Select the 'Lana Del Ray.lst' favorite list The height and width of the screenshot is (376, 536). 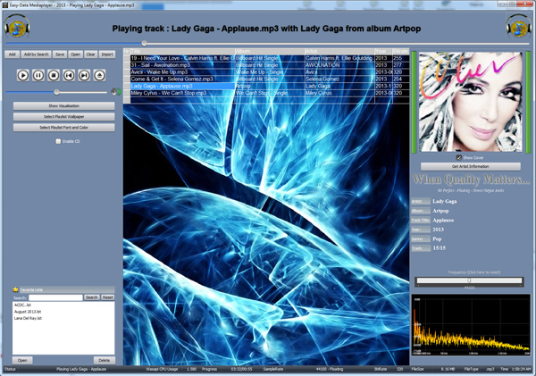pos(28,318)
